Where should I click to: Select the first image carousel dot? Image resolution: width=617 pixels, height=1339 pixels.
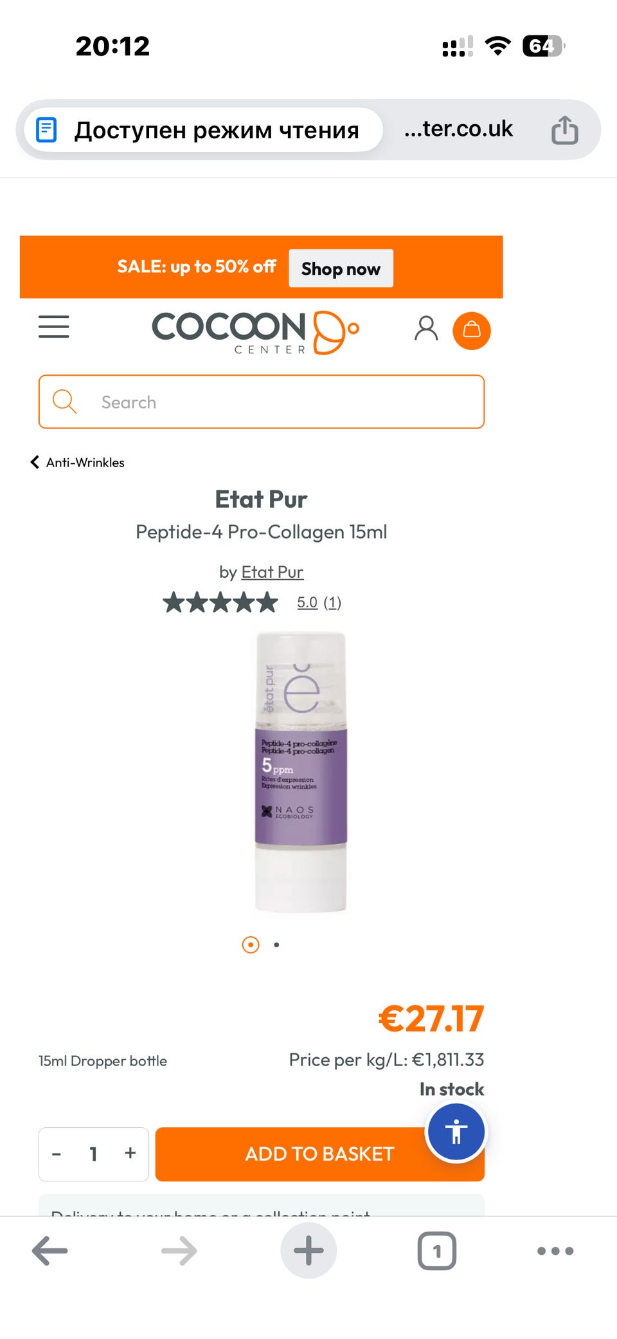pos(251,945)
